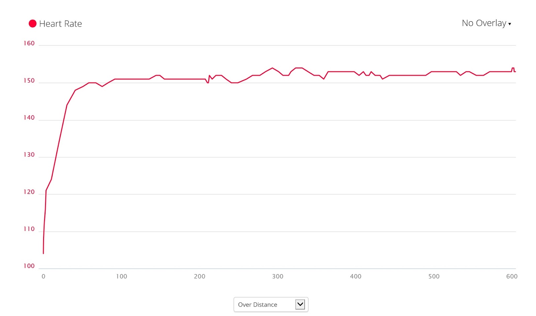Open the No Overlay dropdown
Screen dimensions: 536x316
(484, 23)
